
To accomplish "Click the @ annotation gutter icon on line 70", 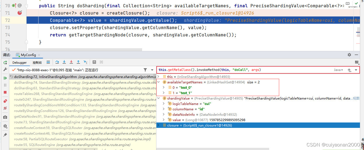I will (x=20, y=5).
